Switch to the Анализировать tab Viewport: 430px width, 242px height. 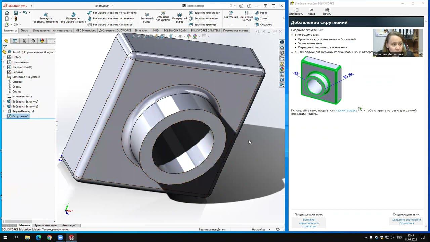coord(62,30)
